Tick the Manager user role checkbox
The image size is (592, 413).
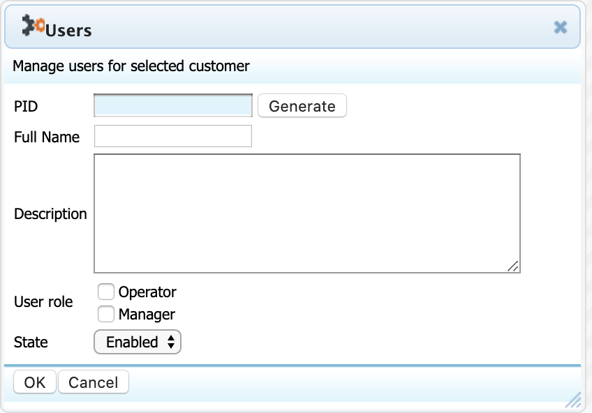click(106, 314)
